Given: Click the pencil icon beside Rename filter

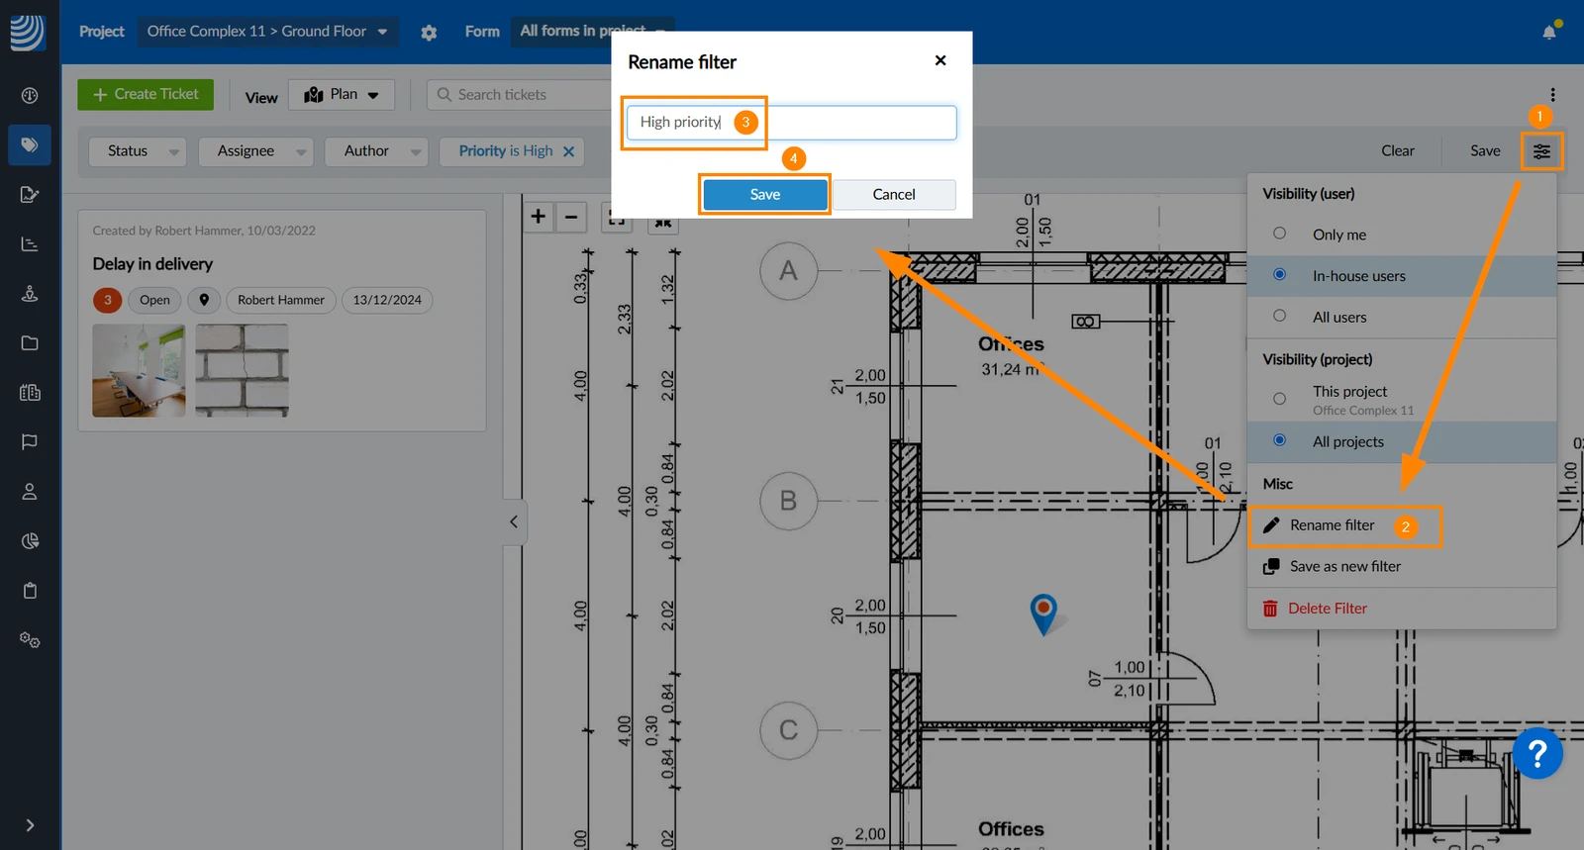Looking at the screenshot, I should (1271, 525).
